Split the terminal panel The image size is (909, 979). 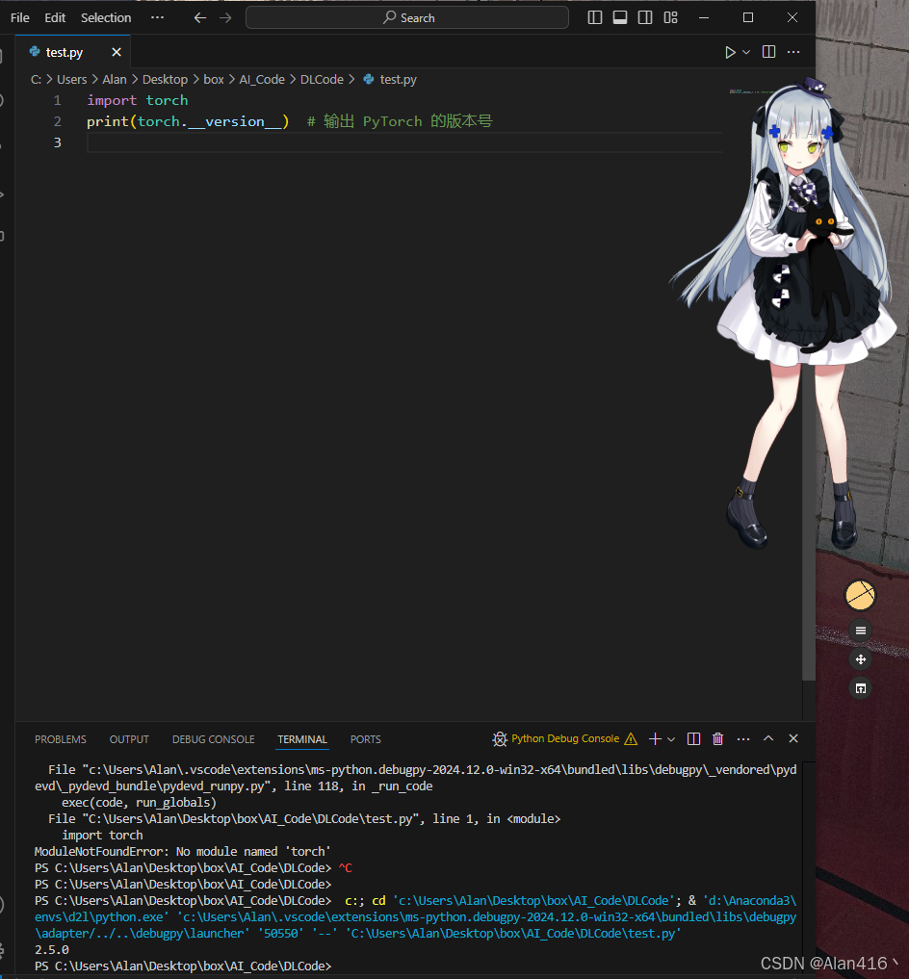[693, 739]
